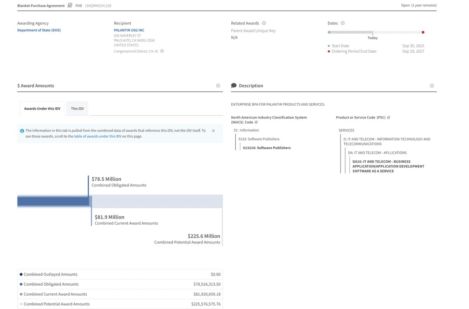469x309 pixels.
Task: Click the $78,516,313.50 table value
Action: [x=207, y=284]
